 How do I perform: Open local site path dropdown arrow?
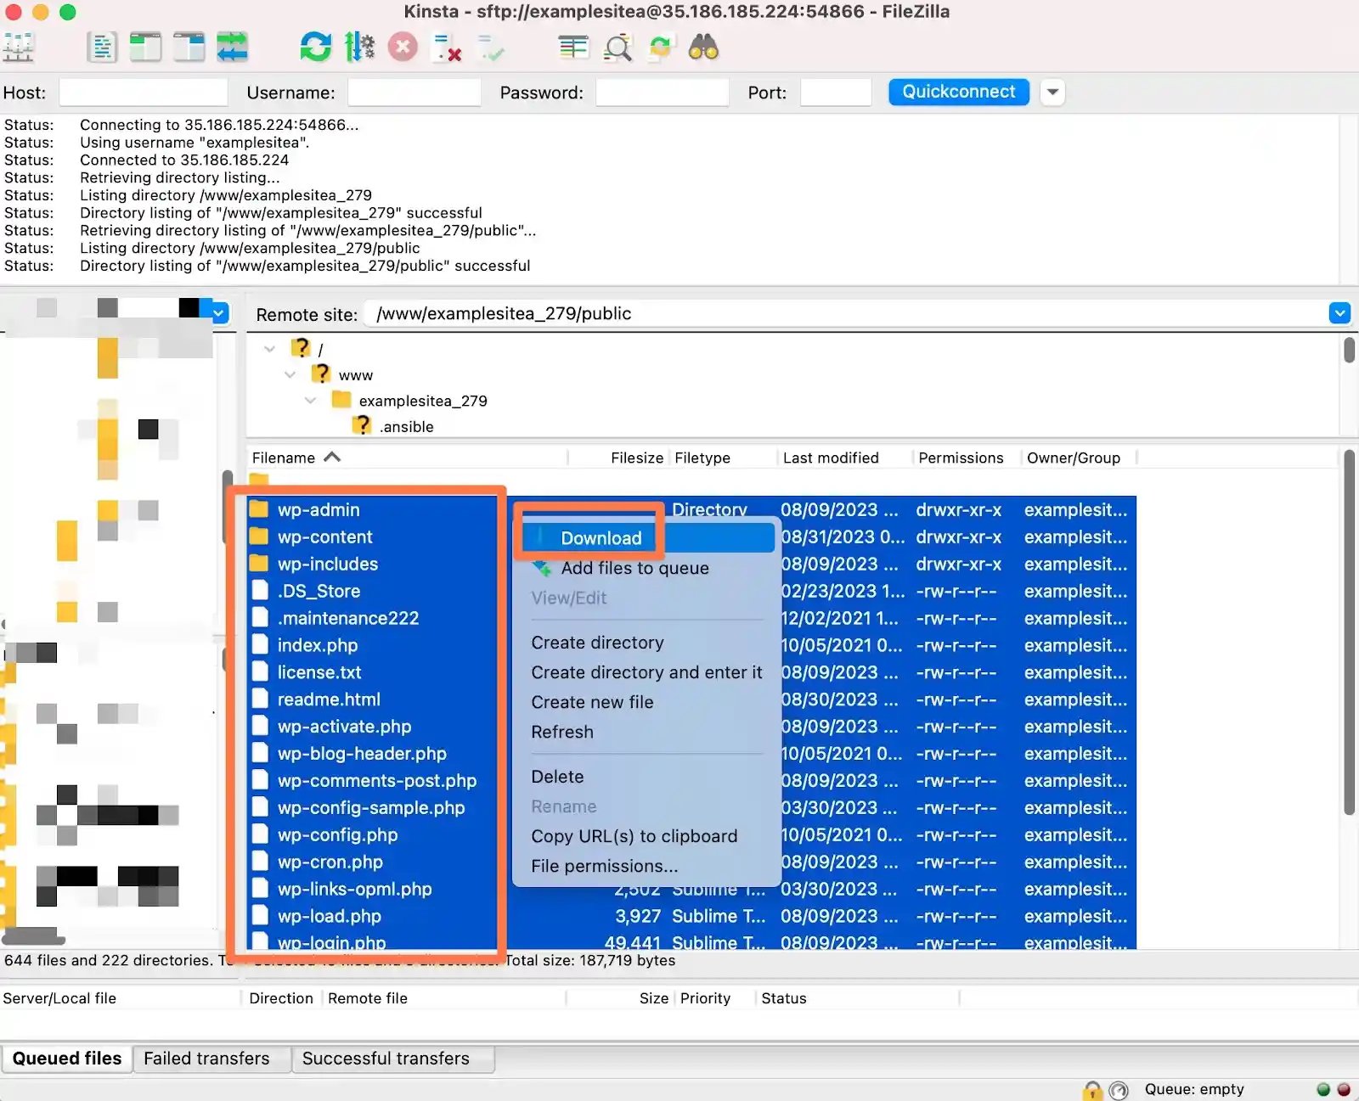pyautogui.click(x=219, y=312)
